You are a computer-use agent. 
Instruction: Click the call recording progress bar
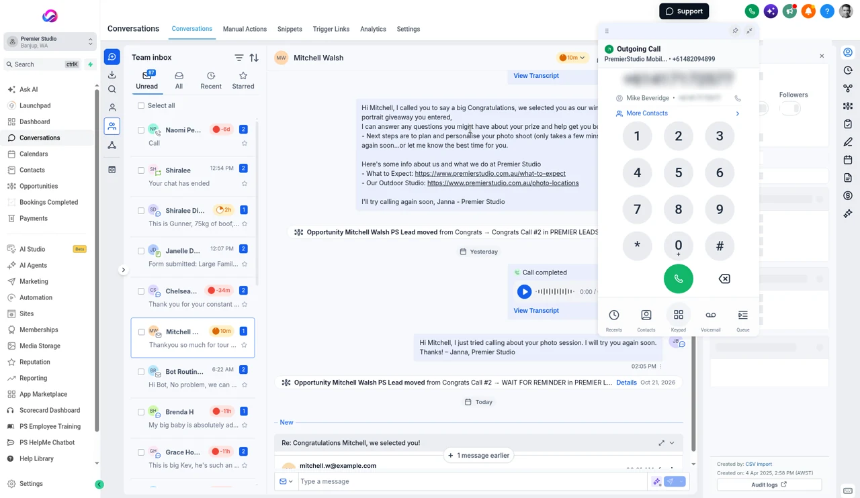(555, 292)
